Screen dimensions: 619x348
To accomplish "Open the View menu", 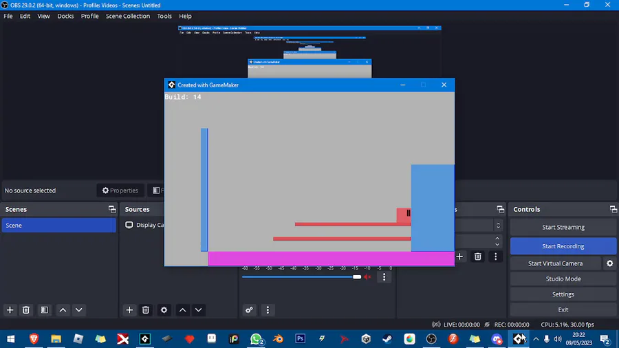I will click(x=43, y=17).
